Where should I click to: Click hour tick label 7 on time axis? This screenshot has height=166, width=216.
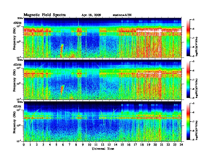pyautogui.click(x=70, y=145)
